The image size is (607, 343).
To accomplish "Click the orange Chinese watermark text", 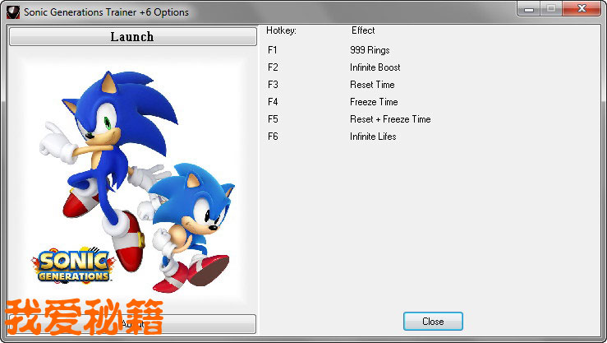I will coord(85,319).
